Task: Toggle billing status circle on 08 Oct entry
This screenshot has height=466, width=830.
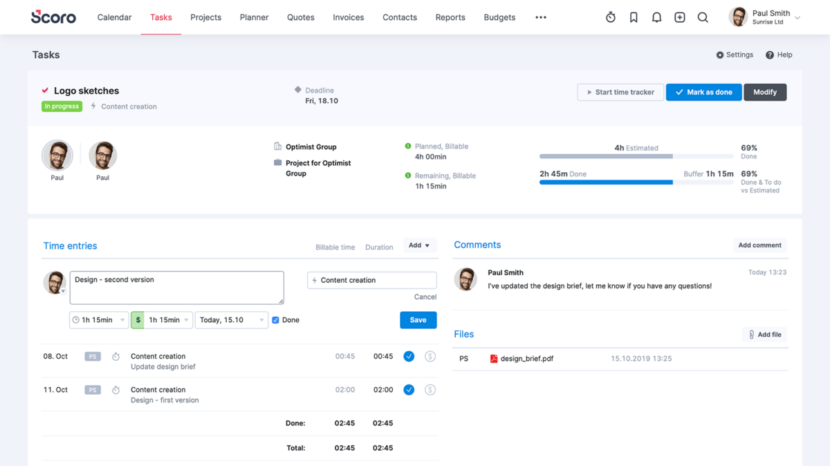Action: 430,356
